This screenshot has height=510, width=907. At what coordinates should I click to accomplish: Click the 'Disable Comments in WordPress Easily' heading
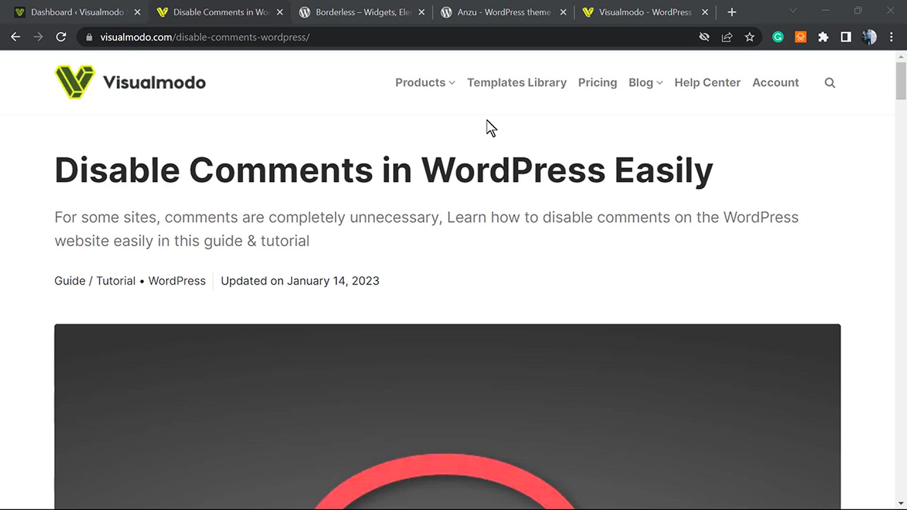[384, 170]
